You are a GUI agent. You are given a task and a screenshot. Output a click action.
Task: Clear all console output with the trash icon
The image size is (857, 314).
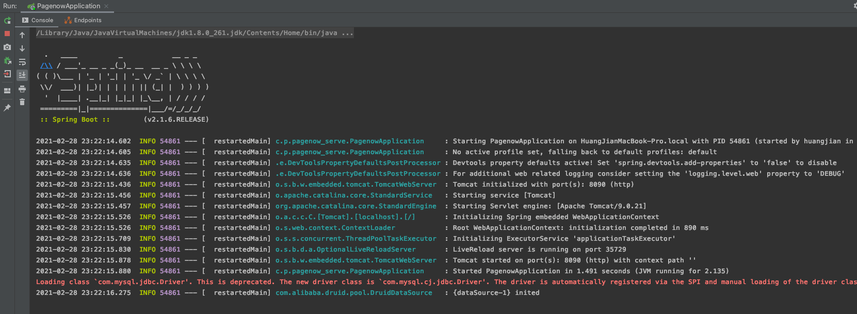(x=22, y=102)
